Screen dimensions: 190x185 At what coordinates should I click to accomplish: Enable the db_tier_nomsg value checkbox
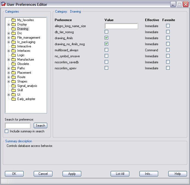pos(106,32)
